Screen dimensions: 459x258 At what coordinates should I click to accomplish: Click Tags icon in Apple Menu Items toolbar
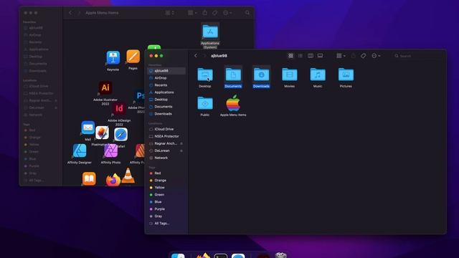tap(215, 13)
